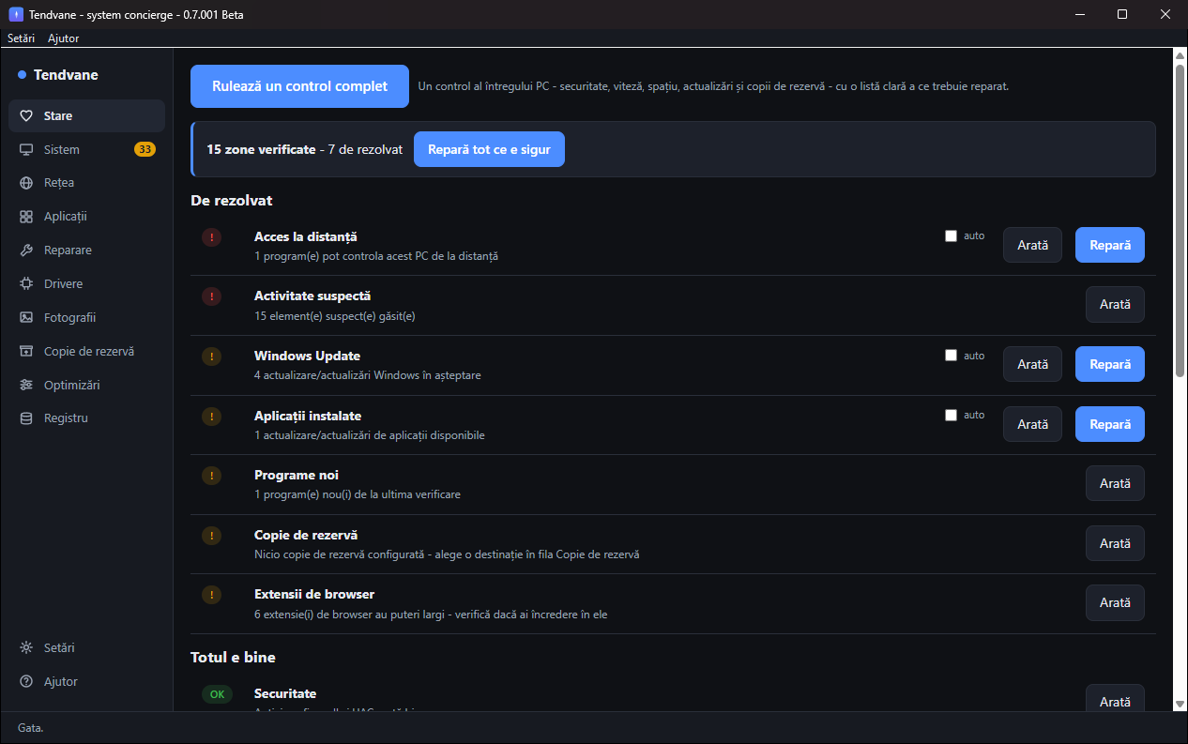Click the question mark icon beside Ajutor
The height and width of the screenshot is (744, 1188).
[x=26, y=682]
